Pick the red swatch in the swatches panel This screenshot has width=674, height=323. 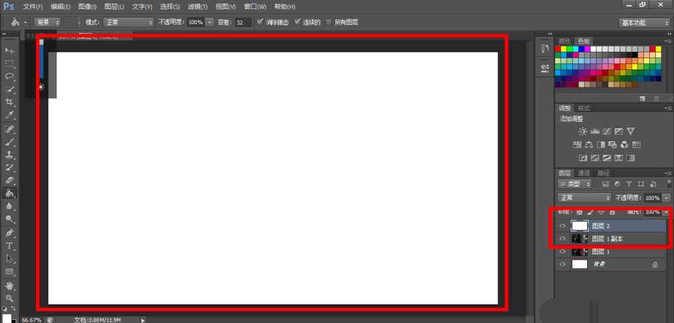[559, 49]
